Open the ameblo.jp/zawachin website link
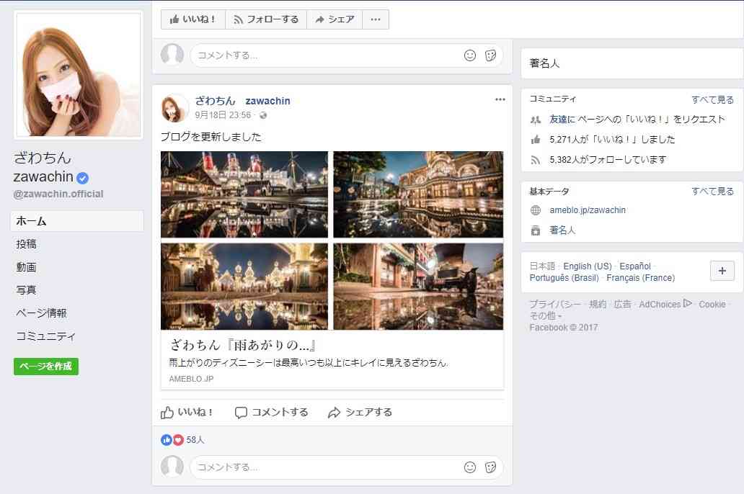Viewport: 744px width, 494px height. (x=588, y=210)
